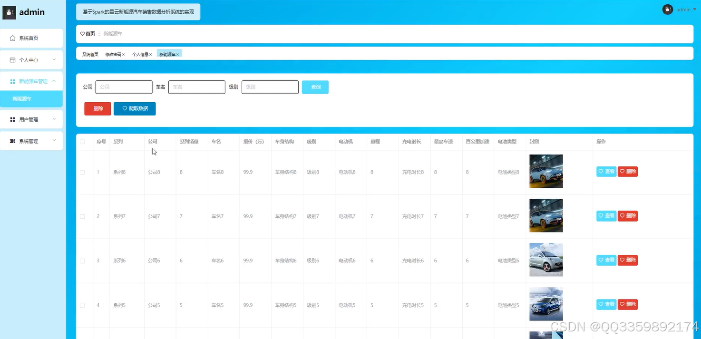Click cell 级别6 in the table
This screenshot has height=339, width=701.
tap(313, 261)
